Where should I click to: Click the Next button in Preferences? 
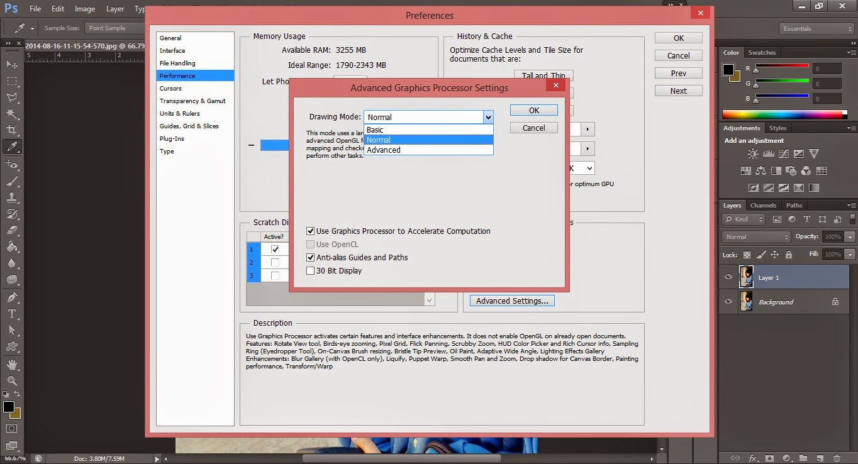click(679, 91)
